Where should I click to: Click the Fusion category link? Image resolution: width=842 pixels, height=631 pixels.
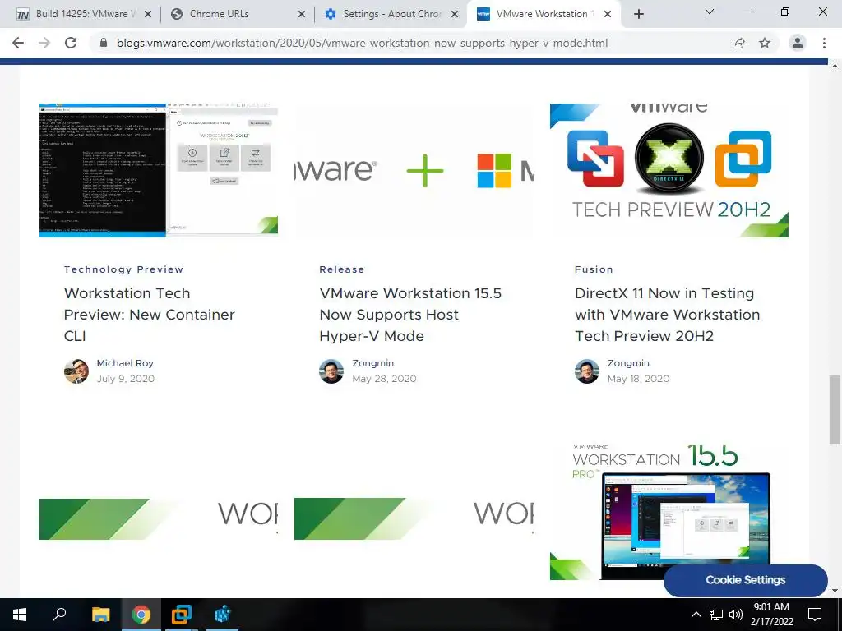(x=594, y=269)
